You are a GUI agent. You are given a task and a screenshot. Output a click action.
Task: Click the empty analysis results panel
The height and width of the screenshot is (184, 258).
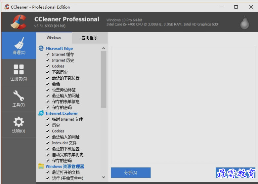pyautogui.click(x=183, y=105)
